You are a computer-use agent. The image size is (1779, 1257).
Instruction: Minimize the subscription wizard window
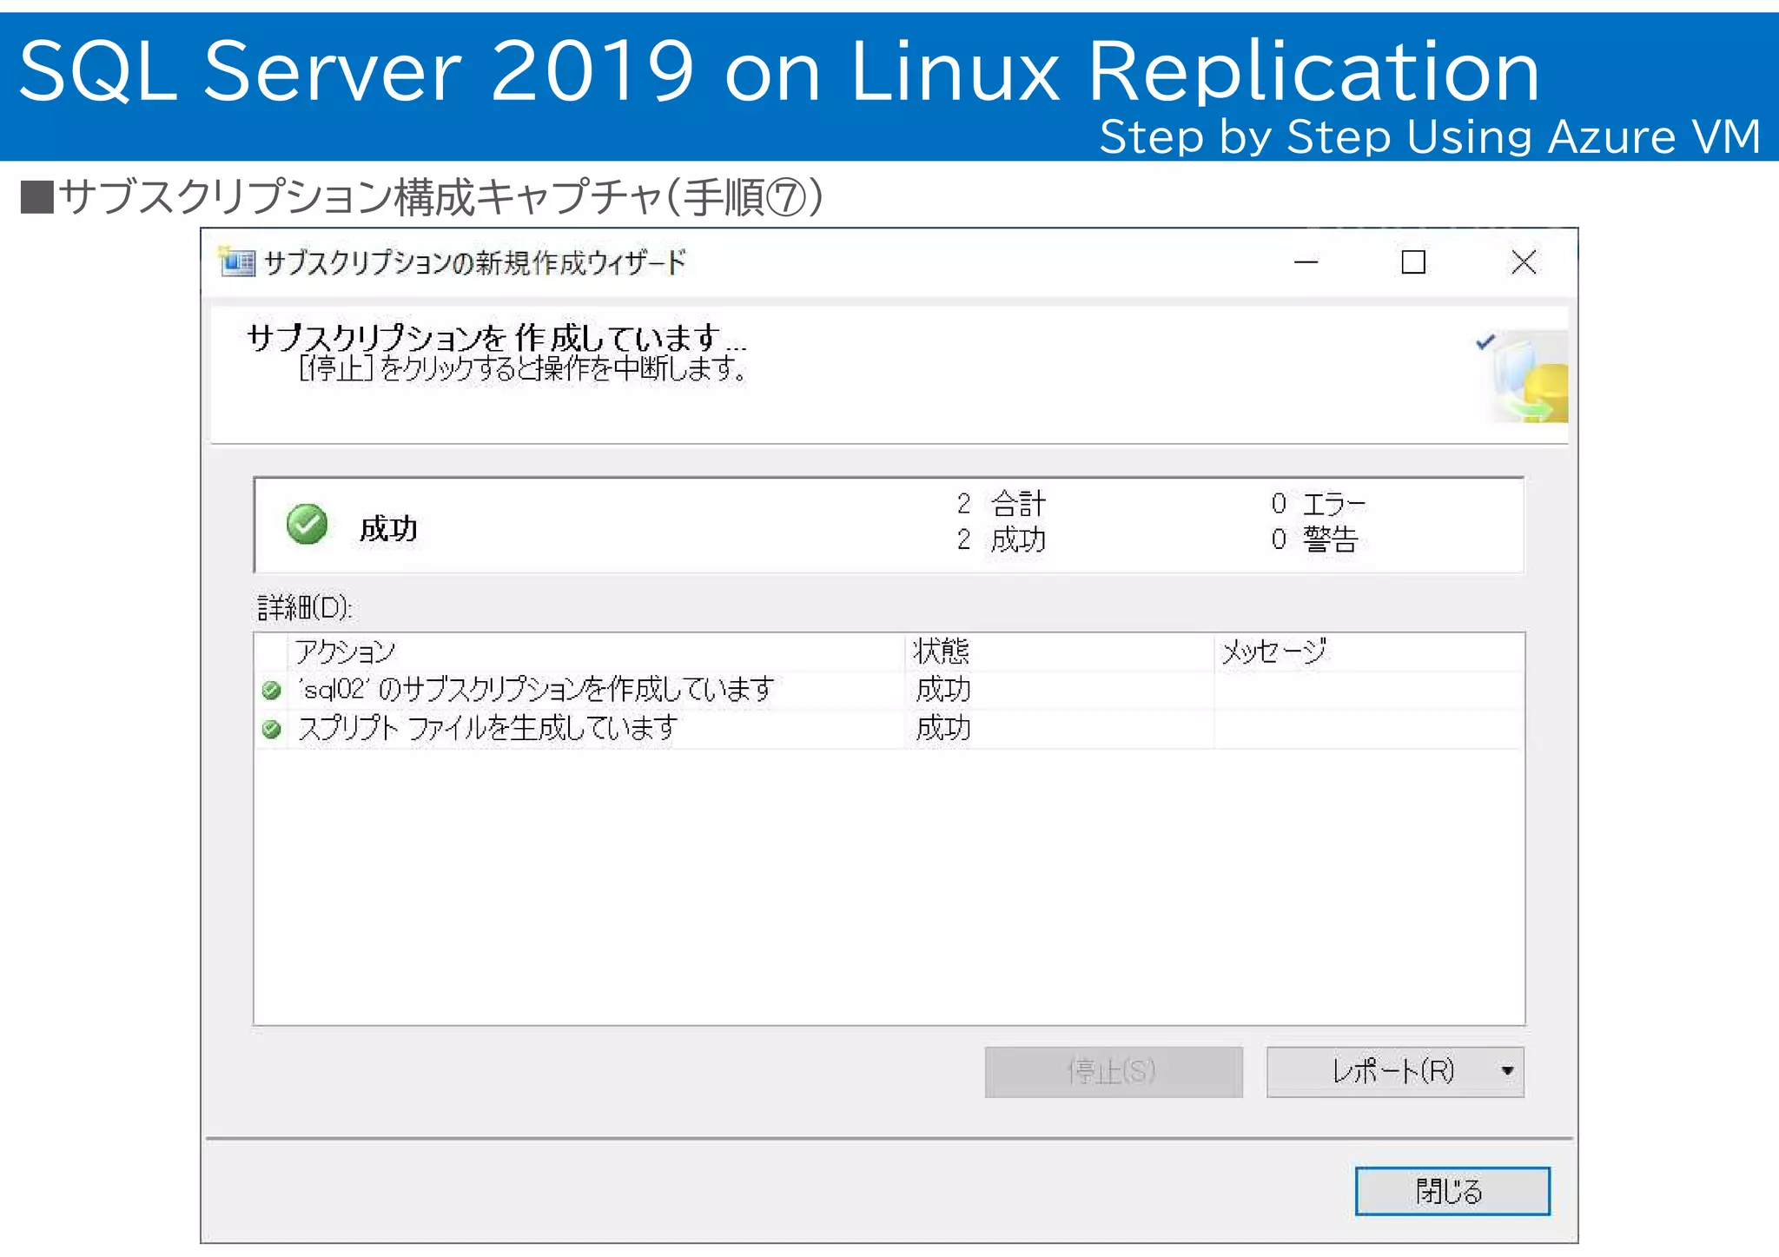point(1306,261)
